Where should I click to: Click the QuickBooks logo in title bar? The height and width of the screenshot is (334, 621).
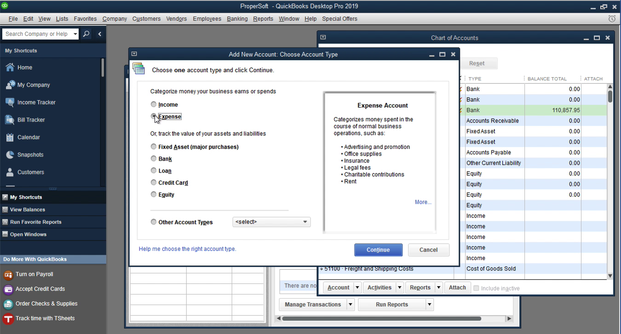click(5, 6)
